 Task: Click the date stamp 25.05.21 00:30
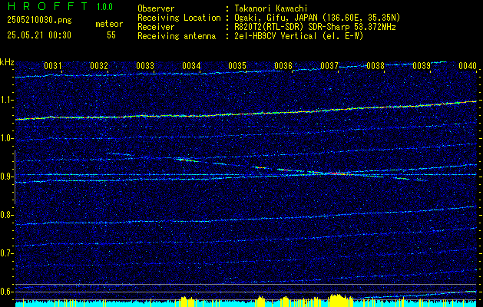39,35
